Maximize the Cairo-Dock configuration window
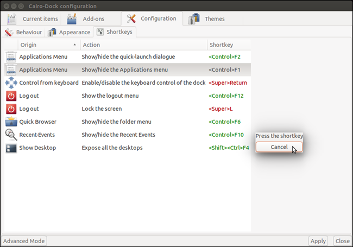 21,6
